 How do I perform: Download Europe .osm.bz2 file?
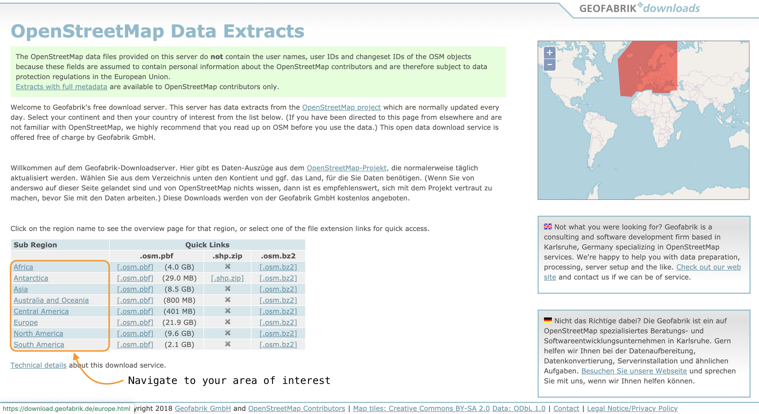click(278, 322)
